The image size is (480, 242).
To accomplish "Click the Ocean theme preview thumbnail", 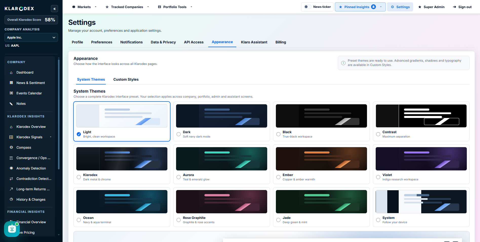I will pyautogui.click(x=122, y=202).
